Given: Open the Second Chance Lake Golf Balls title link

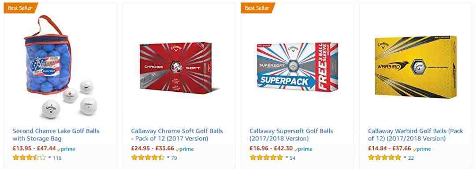Looking at the screenshot, I should pos(56,135).
